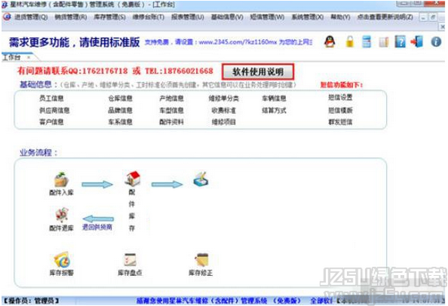
Task: Open the 配件退库 cart icon
Action: (x=62, y=215)
